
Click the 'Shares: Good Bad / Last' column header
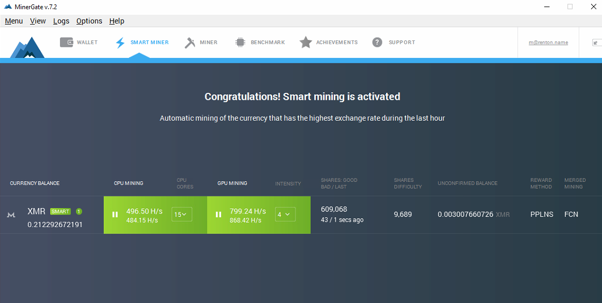click(339, 183)
